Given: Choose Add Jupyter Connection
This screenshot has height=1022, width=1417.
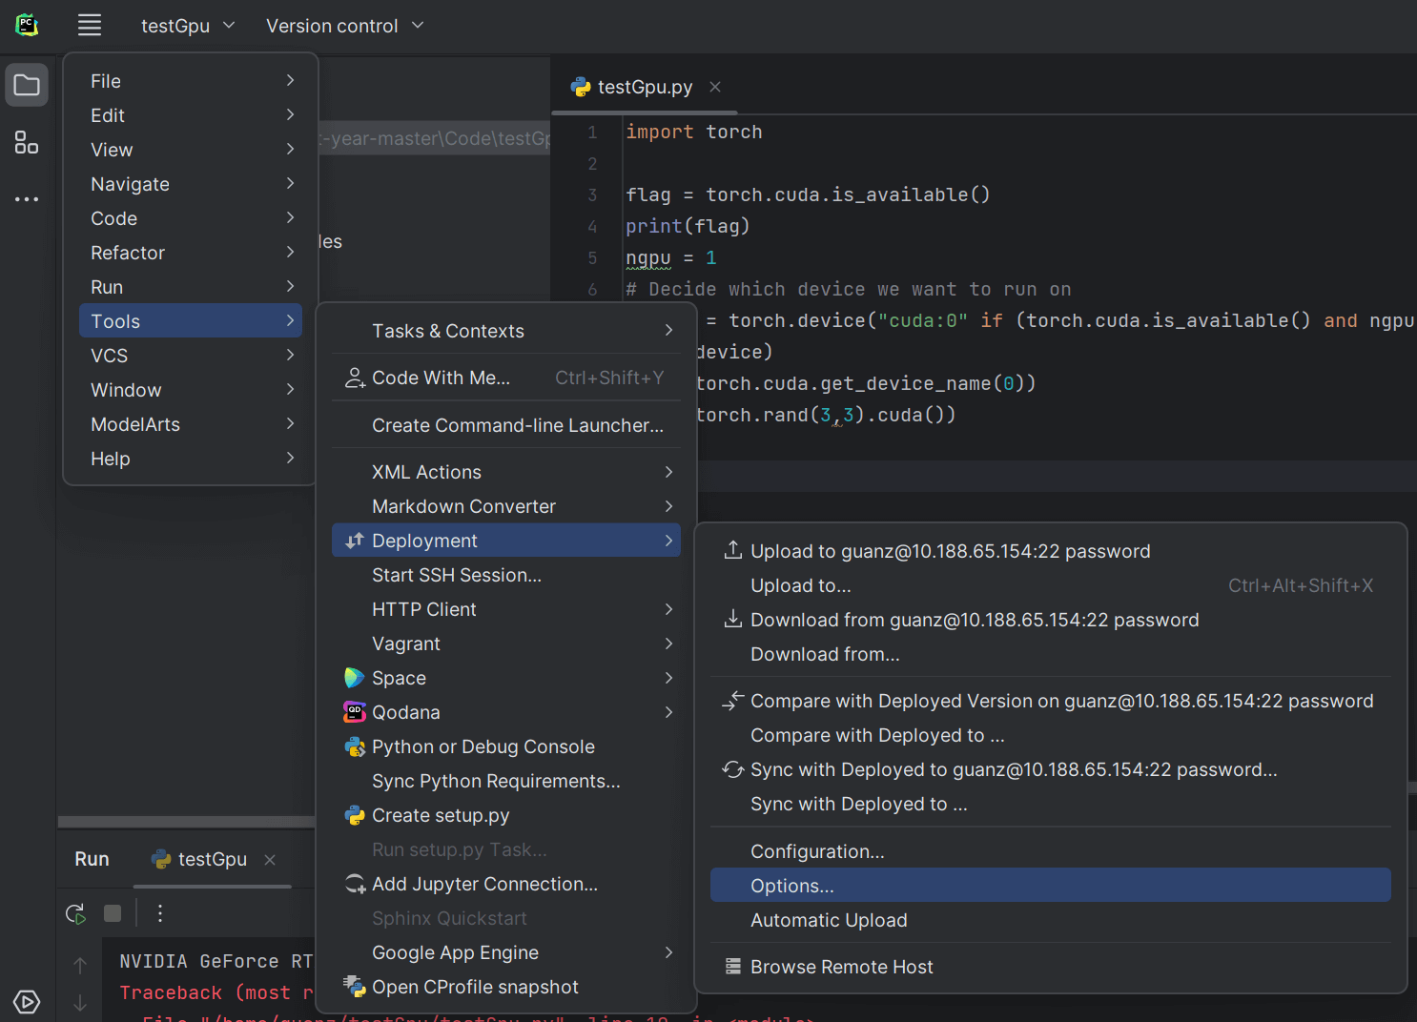Looking at the screenshot, I should [506, 884].
